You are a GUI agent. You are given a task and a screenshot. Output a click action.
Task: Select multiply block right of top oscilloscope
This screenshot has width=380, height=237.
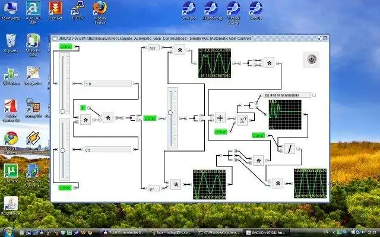coord(269,63)
